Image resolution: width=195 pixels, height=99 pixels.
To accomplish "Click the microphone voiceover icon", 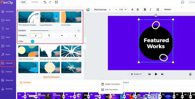I will point(190,74).
